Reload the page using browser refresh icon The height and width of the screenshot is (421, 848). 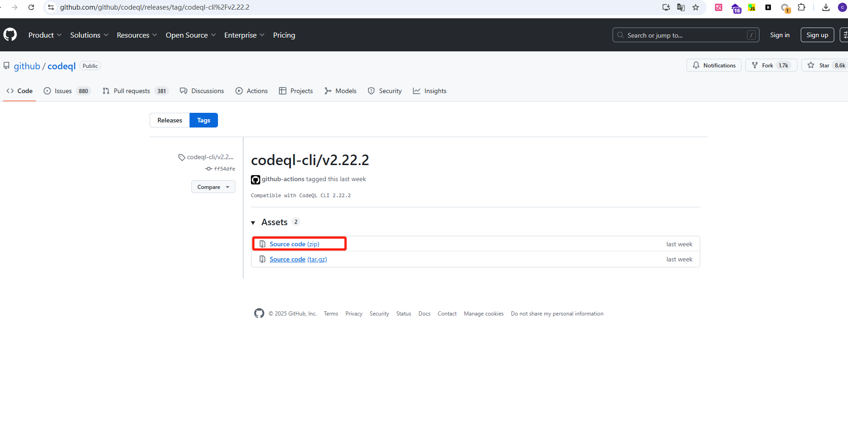coord(31,7)
